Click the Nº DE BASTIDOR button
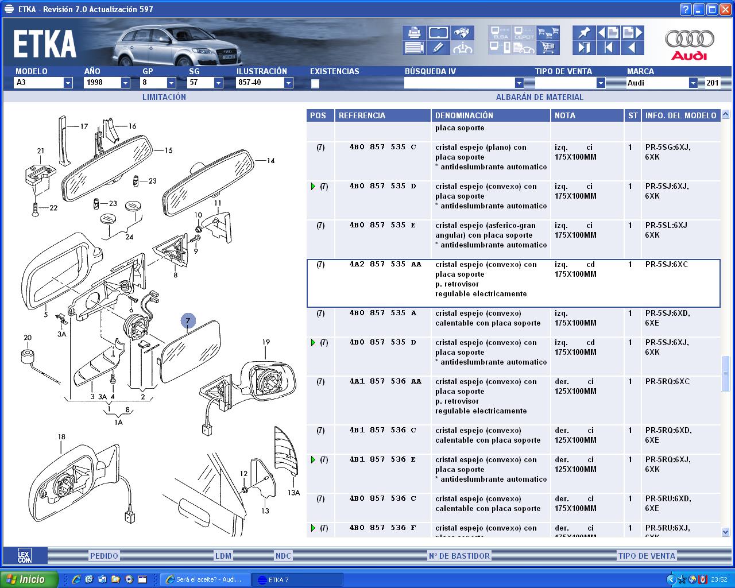This screenshot has height=588, width=735. point(459,556)
